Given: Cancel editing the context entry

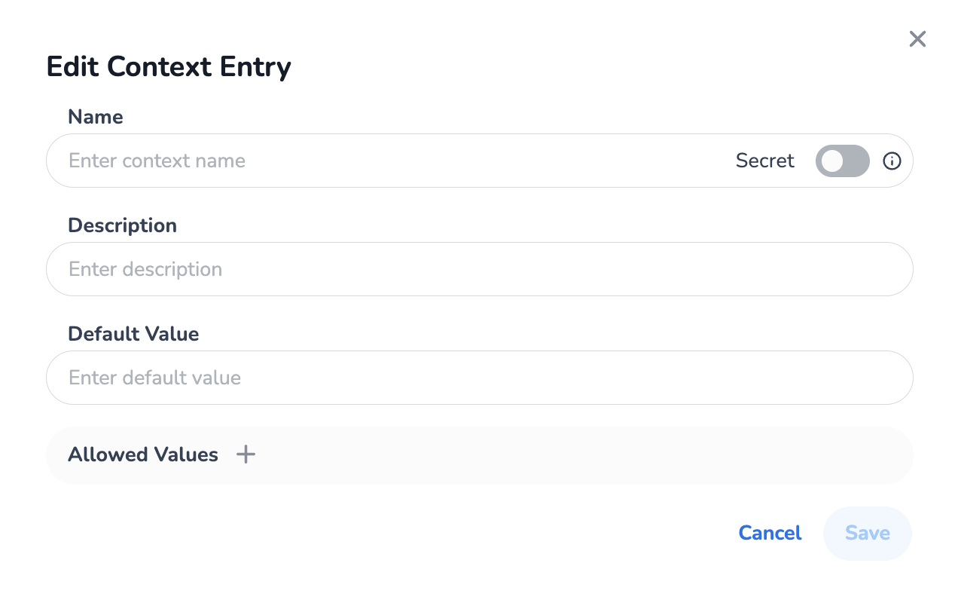Looking at the screenshot, I should click(770, 533).
